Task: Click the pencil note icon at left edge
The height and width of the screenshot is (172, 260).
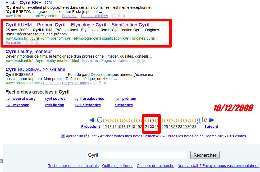Action: (1, 161)
